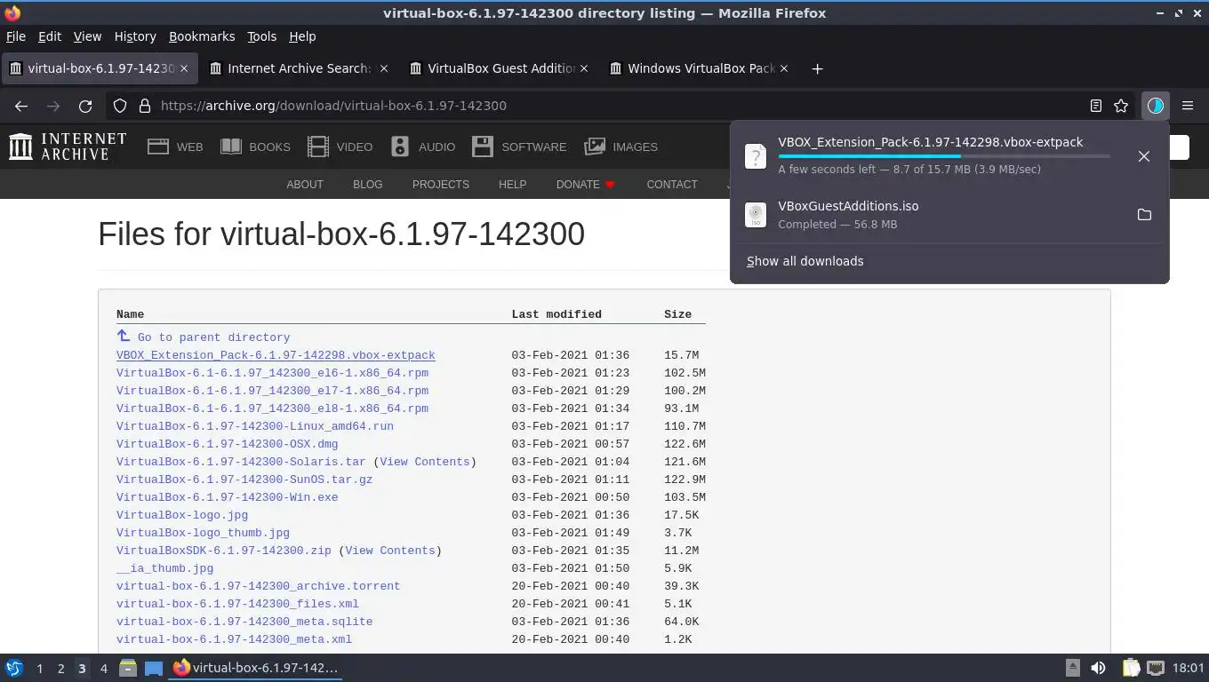Switch to workspace 2
1209x682 pixels.
pyautogui.click(x=60, y=669)
